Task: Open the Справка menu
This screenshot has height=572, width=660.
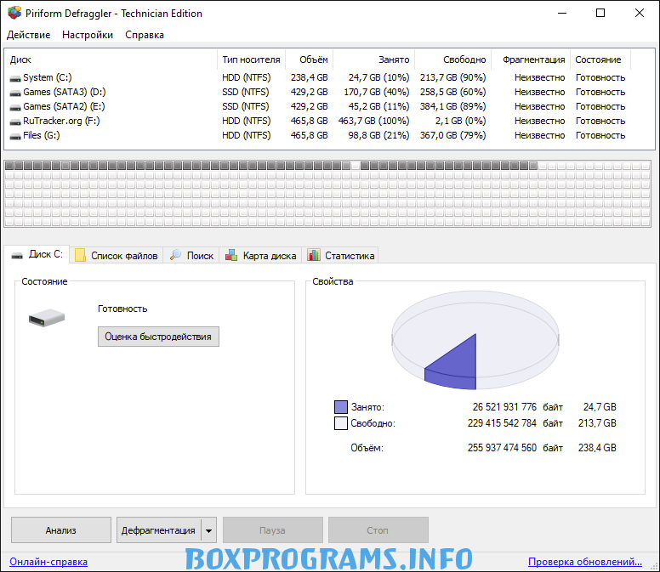Action: pyautogui.click(x=145, y=35)
